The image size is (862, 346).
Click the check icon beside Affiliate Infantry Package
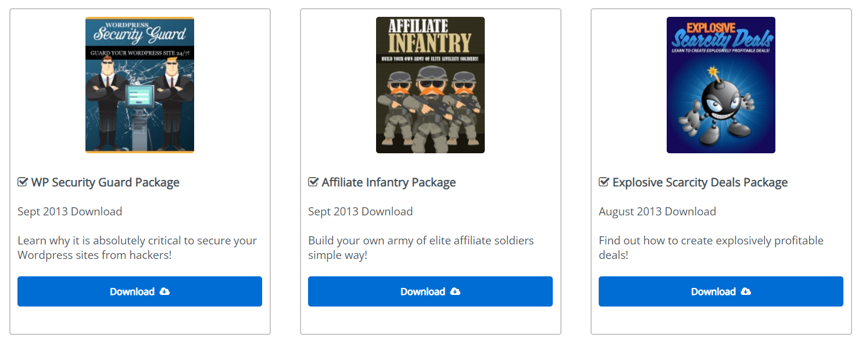click(313, 182)
